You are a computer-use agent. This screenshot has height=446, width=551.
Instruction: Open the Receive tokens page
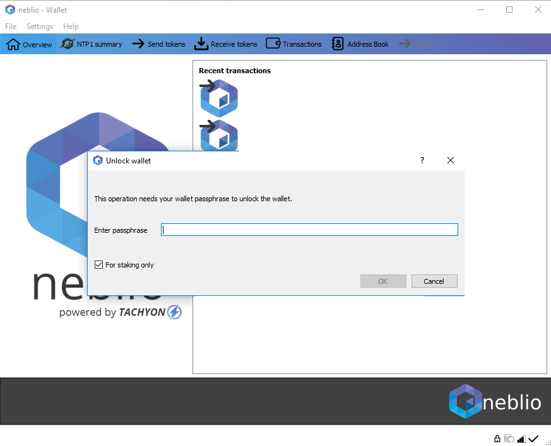click(x=225, y=44)
